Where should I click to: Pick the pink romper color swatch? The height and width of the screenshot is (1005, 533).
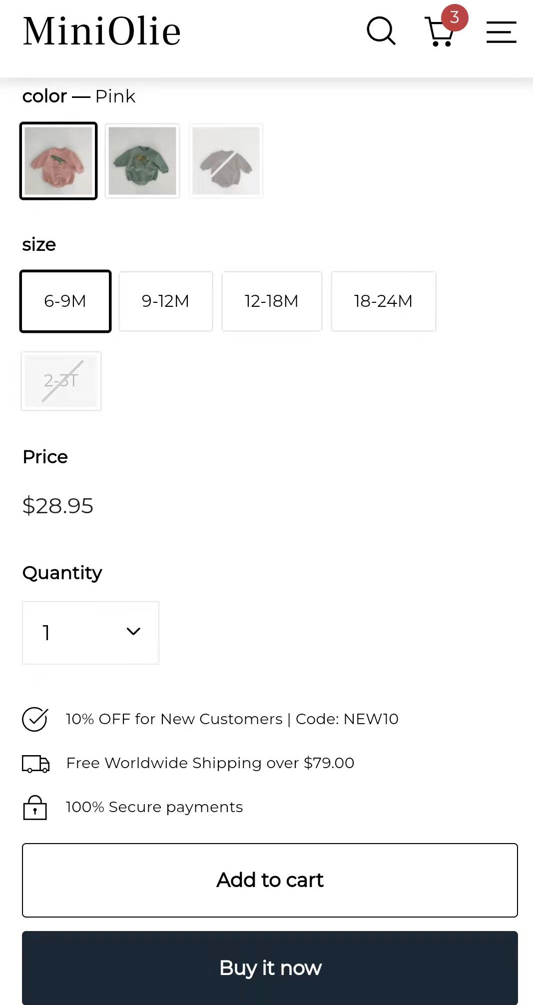click(58, 161)
